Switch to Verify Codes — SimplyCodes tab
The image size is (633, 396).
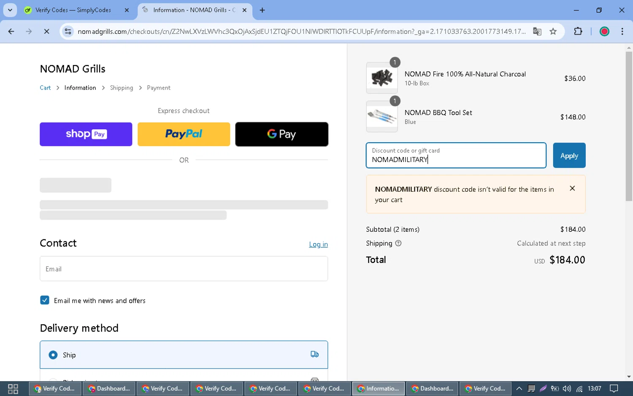pos(73,10)
